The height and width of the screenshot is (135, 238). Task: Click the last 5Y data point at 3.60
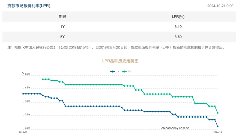(x=218, y=113)
